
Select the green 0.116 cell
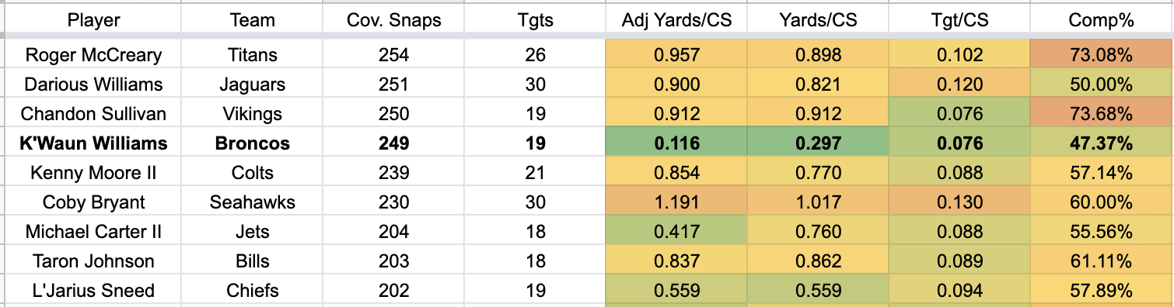click(x=676, y=143)
